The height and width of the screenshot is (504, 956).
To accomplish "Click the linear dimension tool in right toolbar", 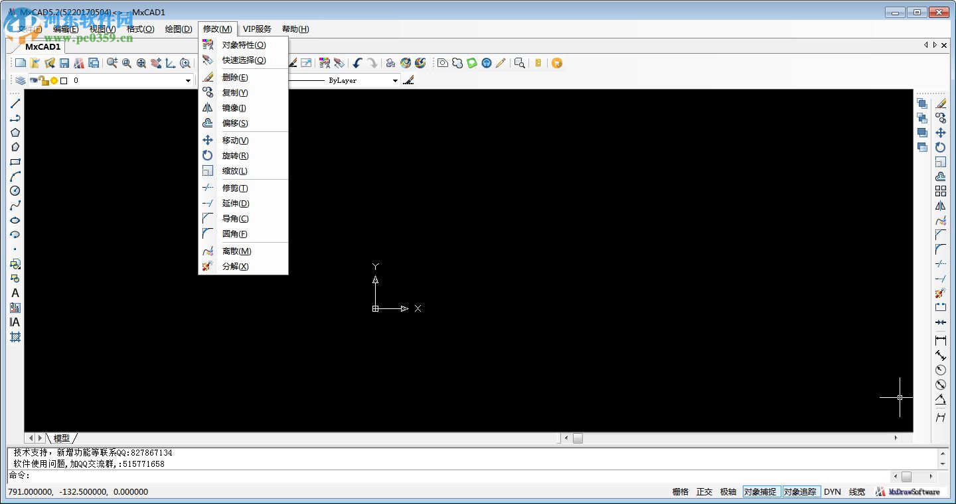I will 941,340.
